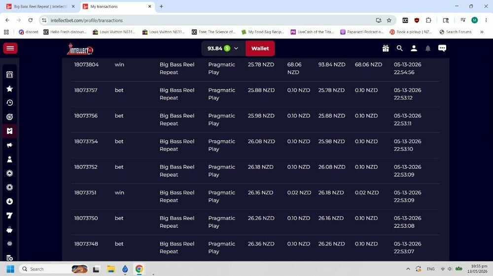Viewport: 493px width, 276px height.
Task: Click transaction ID 18073751
Action: [85, 192]
